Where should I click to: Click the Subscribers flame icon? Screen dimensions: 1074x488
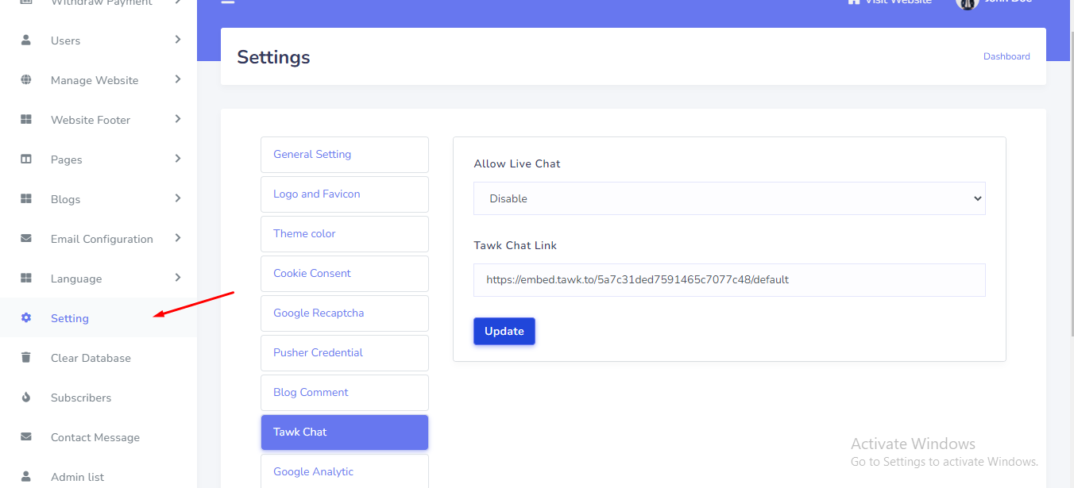tap(26, 397)
